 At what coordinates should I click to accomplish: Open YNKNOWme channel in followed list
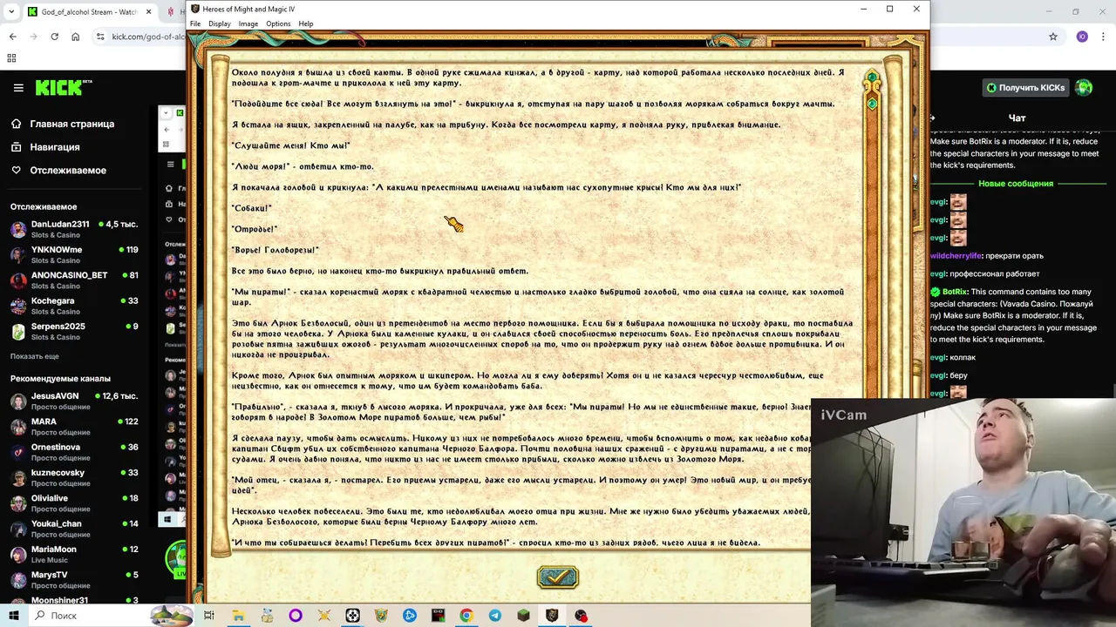tap(74, 254)
